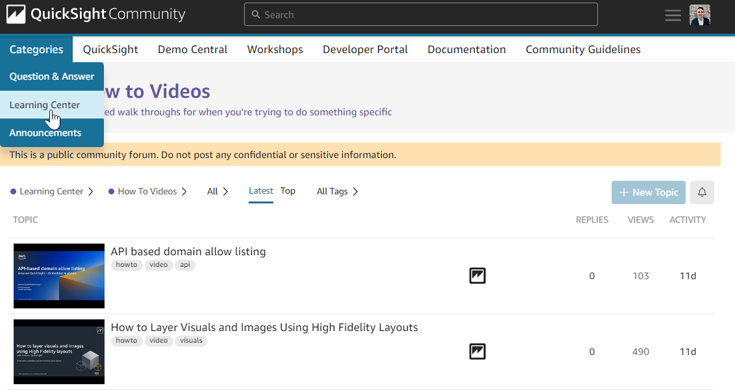This screenshot has height=390, width=735.
Task: Expand the How To Videos subcategory dropdown
Action: [x=148, y=191]
